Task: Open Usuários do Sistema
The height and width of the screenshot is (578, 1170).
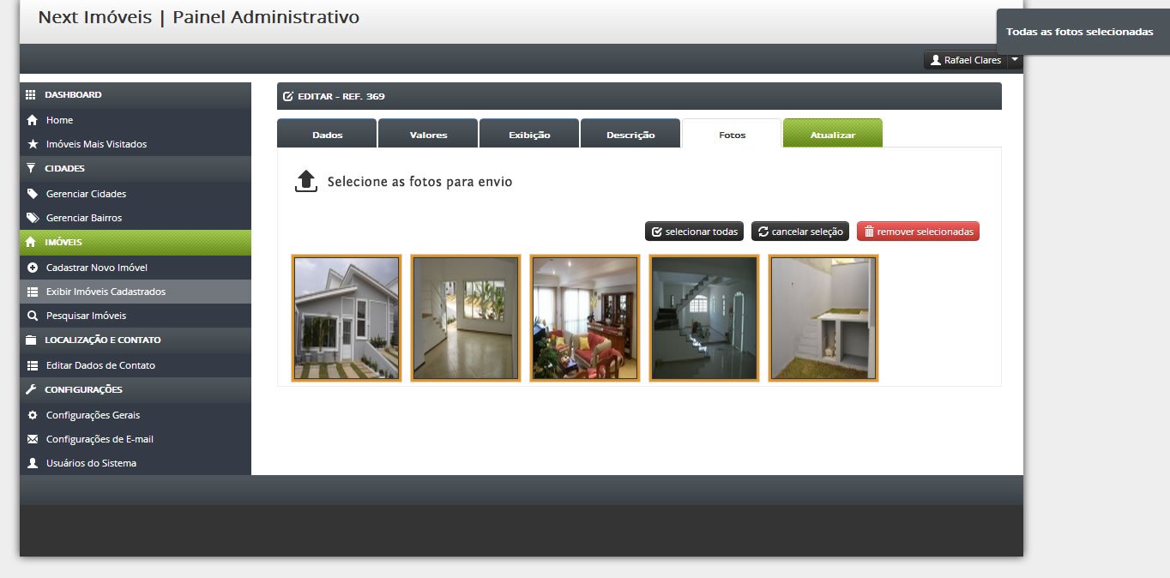Action: pyautogui.click(x=136, y=463)
